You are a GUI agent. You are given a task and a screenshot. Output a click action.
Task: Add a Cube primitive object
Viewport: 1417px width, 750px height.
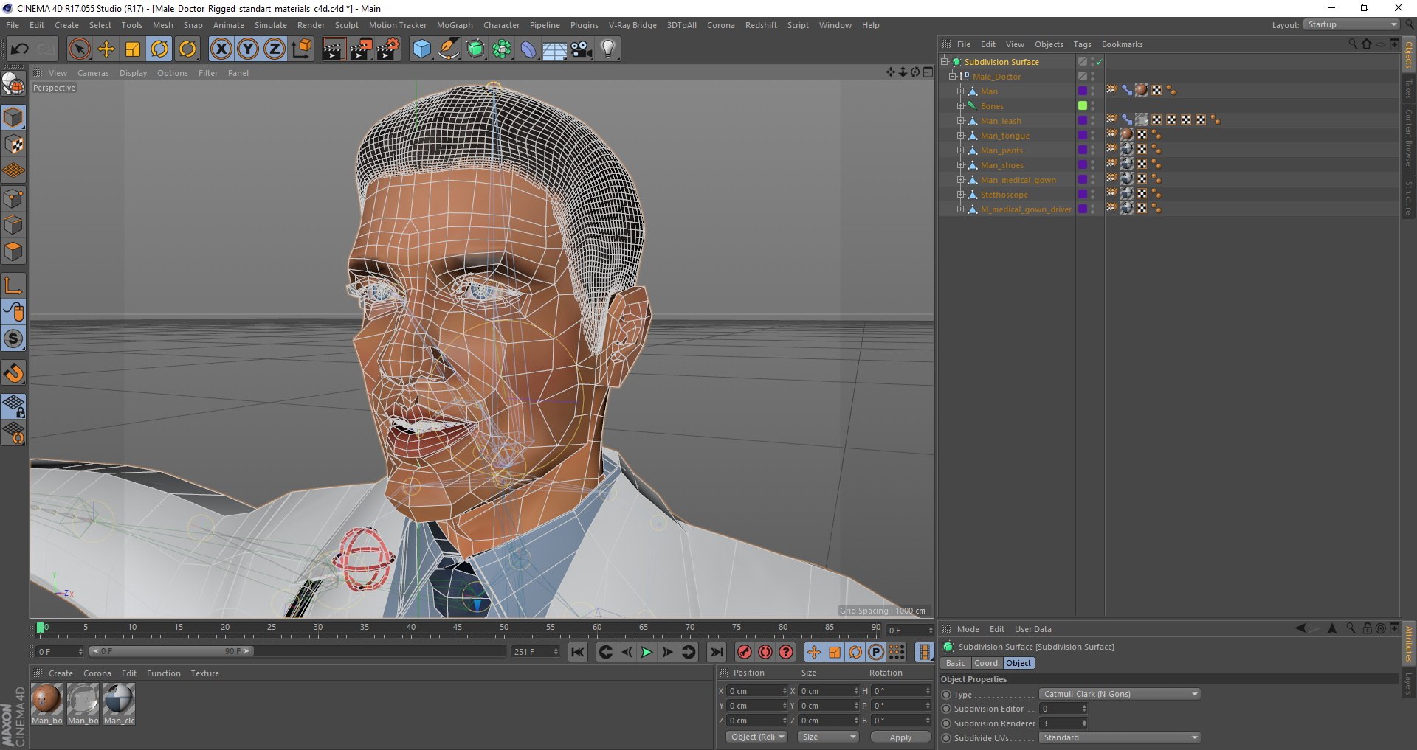pos(421,49)
